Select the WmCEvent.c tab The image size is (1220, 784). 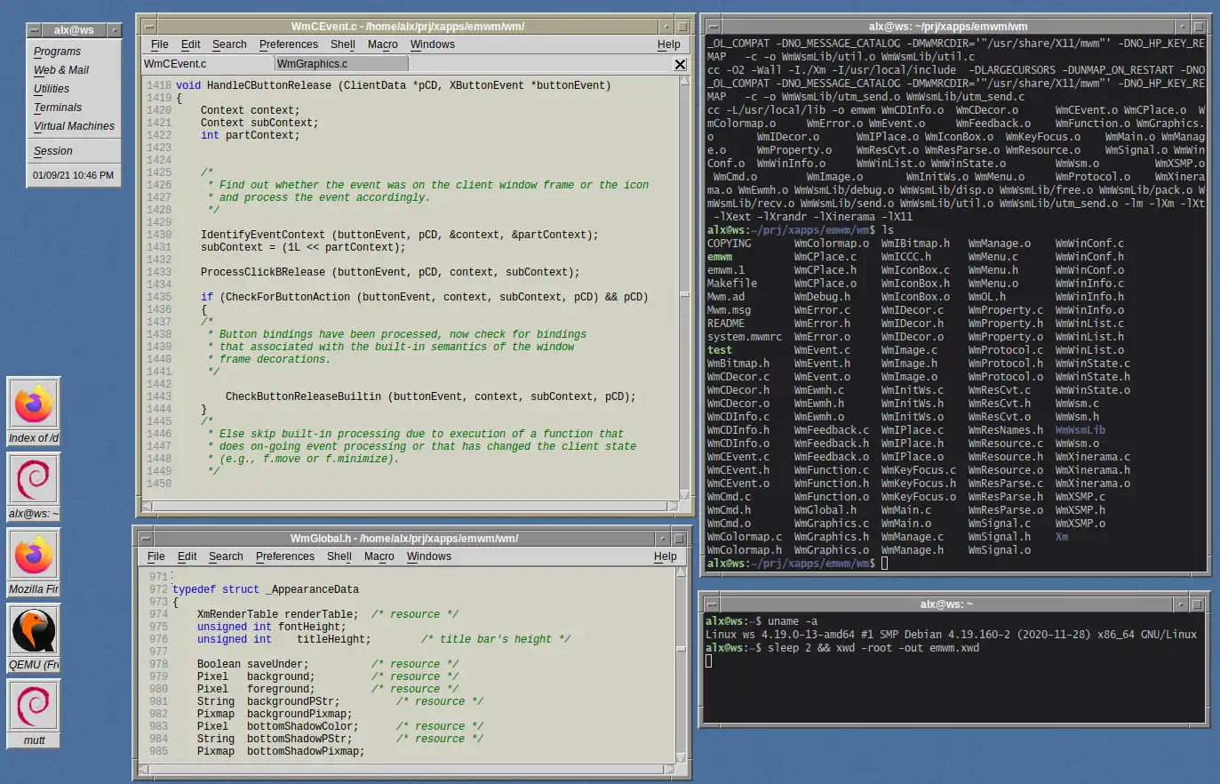[176, 64]
